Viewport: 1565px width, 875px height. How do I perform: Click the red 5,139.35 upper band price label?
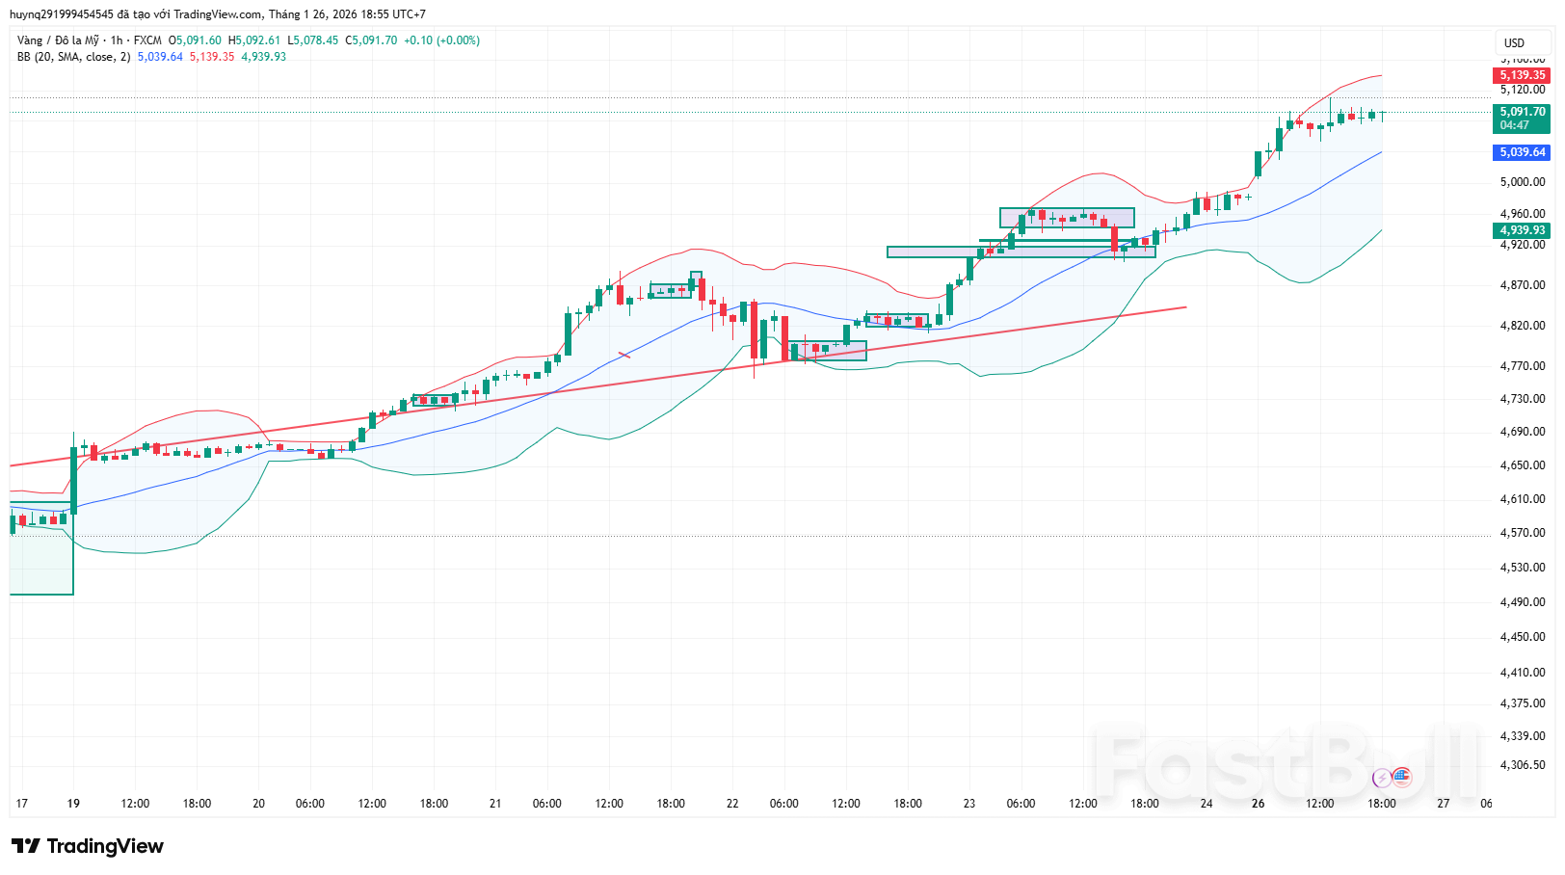click(x=1522, y=75)
